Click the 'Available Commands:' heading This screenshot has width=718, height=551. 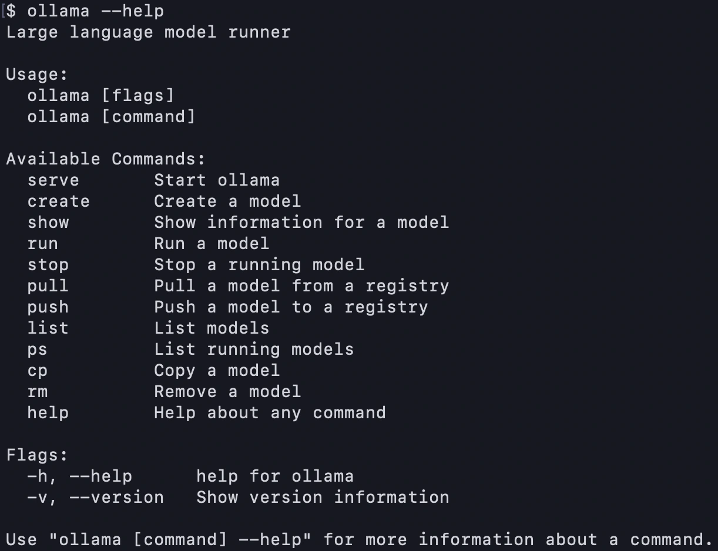pyautogui.click(x=106, y=159)
